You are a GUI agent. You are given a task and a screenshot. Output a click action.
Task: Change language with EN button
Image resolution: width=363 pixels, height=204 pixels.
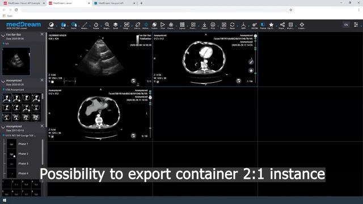346,25
